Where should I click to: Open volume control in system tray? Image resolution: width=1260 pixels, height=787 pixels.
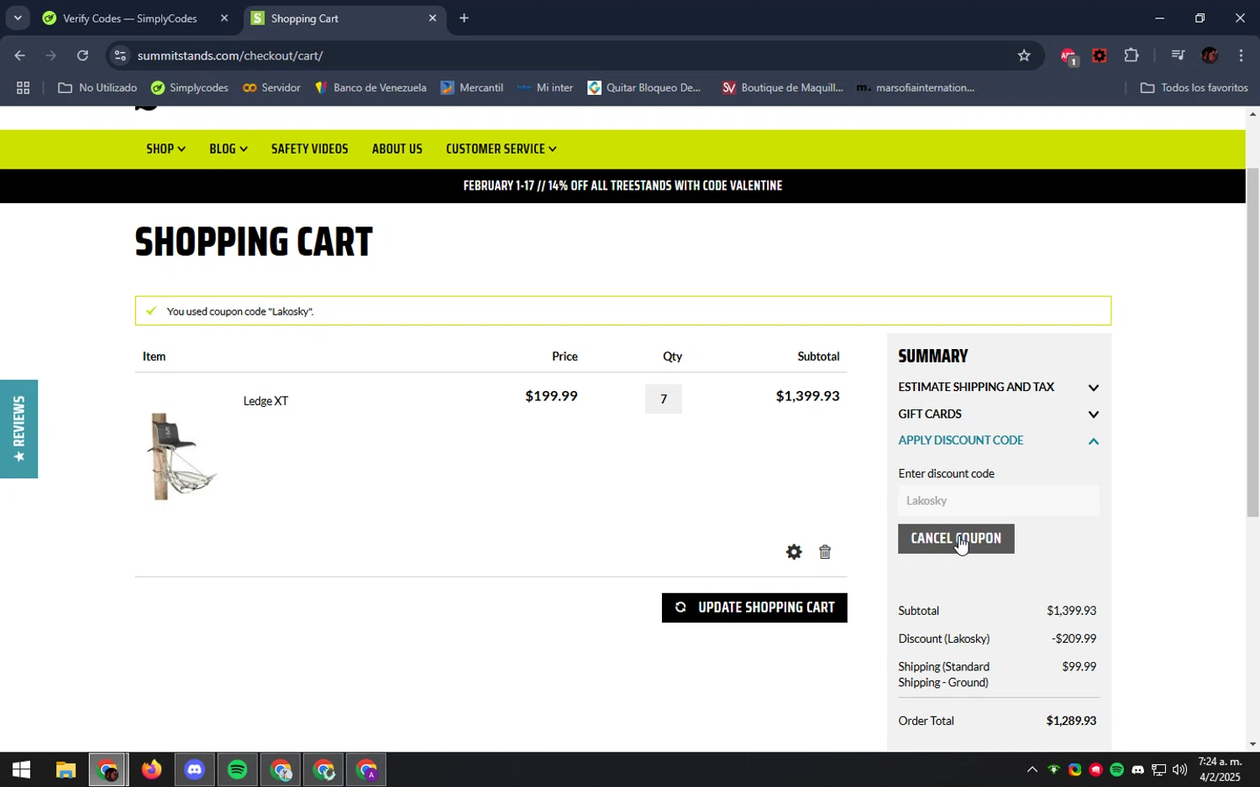(x=1179, y=769)
